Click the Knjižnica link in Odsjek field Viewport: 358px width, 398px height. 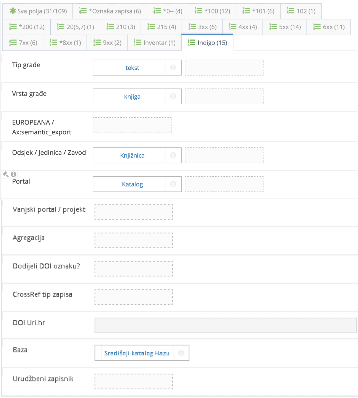coord(133,155)
